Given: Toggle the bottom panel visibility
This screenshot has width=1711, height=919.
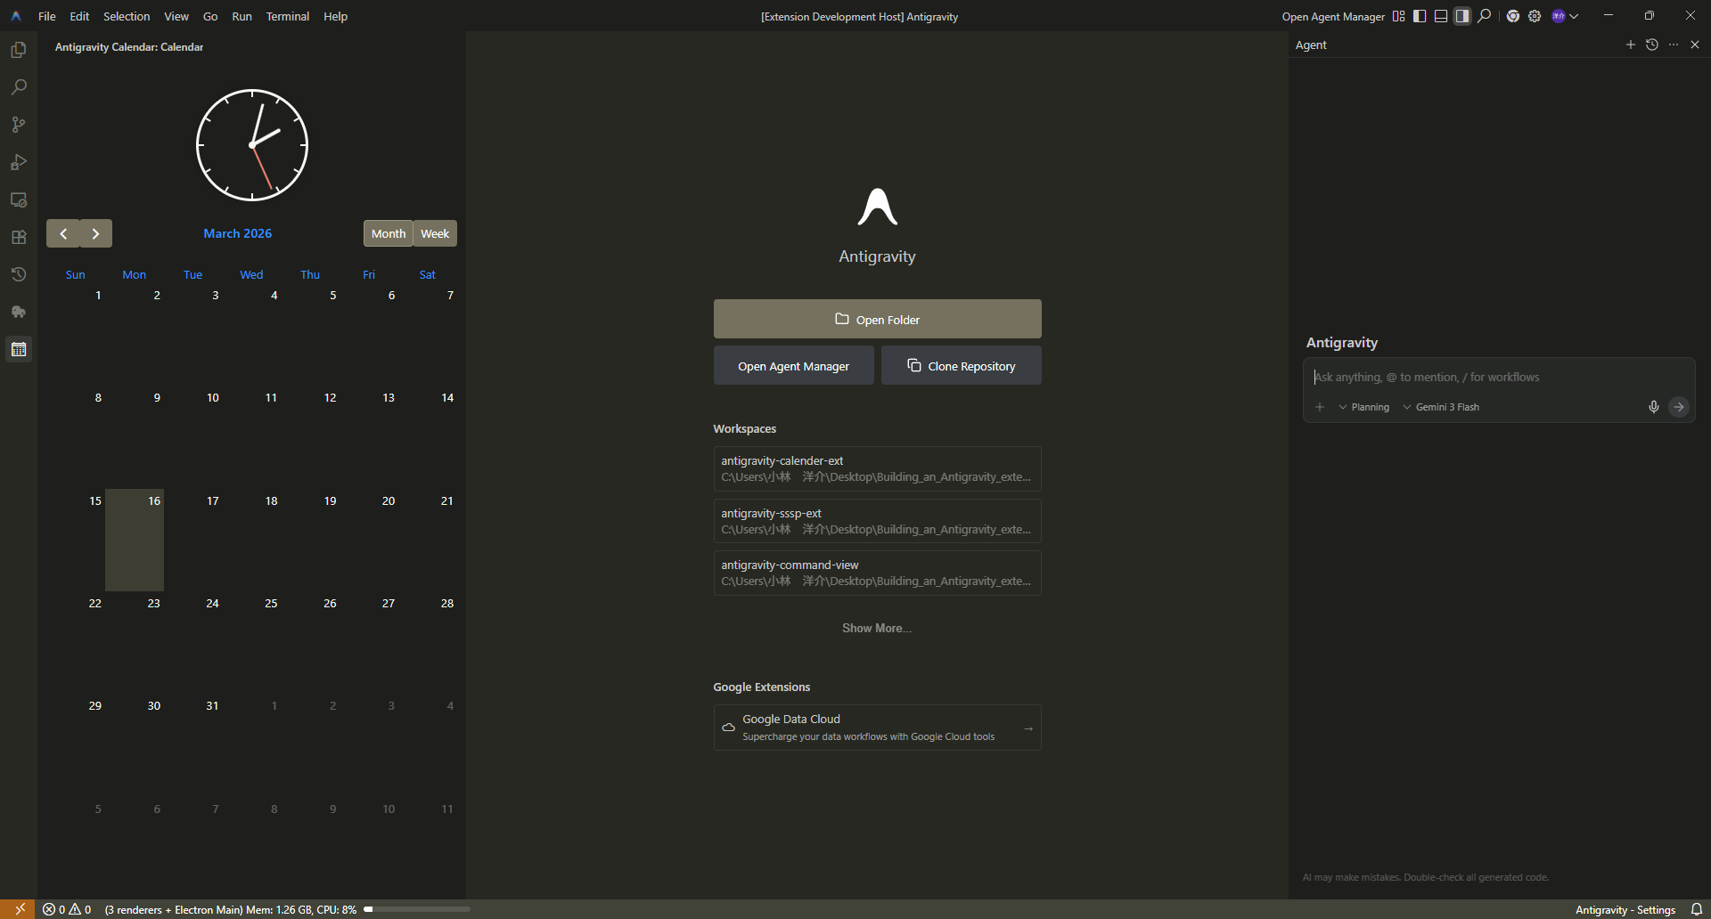Looking at the screenshot, I should tap(1441, 16).
